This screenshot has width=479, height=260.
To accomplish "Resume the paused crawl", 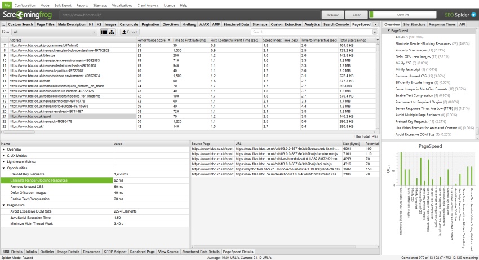I will [x=332, y=15].
